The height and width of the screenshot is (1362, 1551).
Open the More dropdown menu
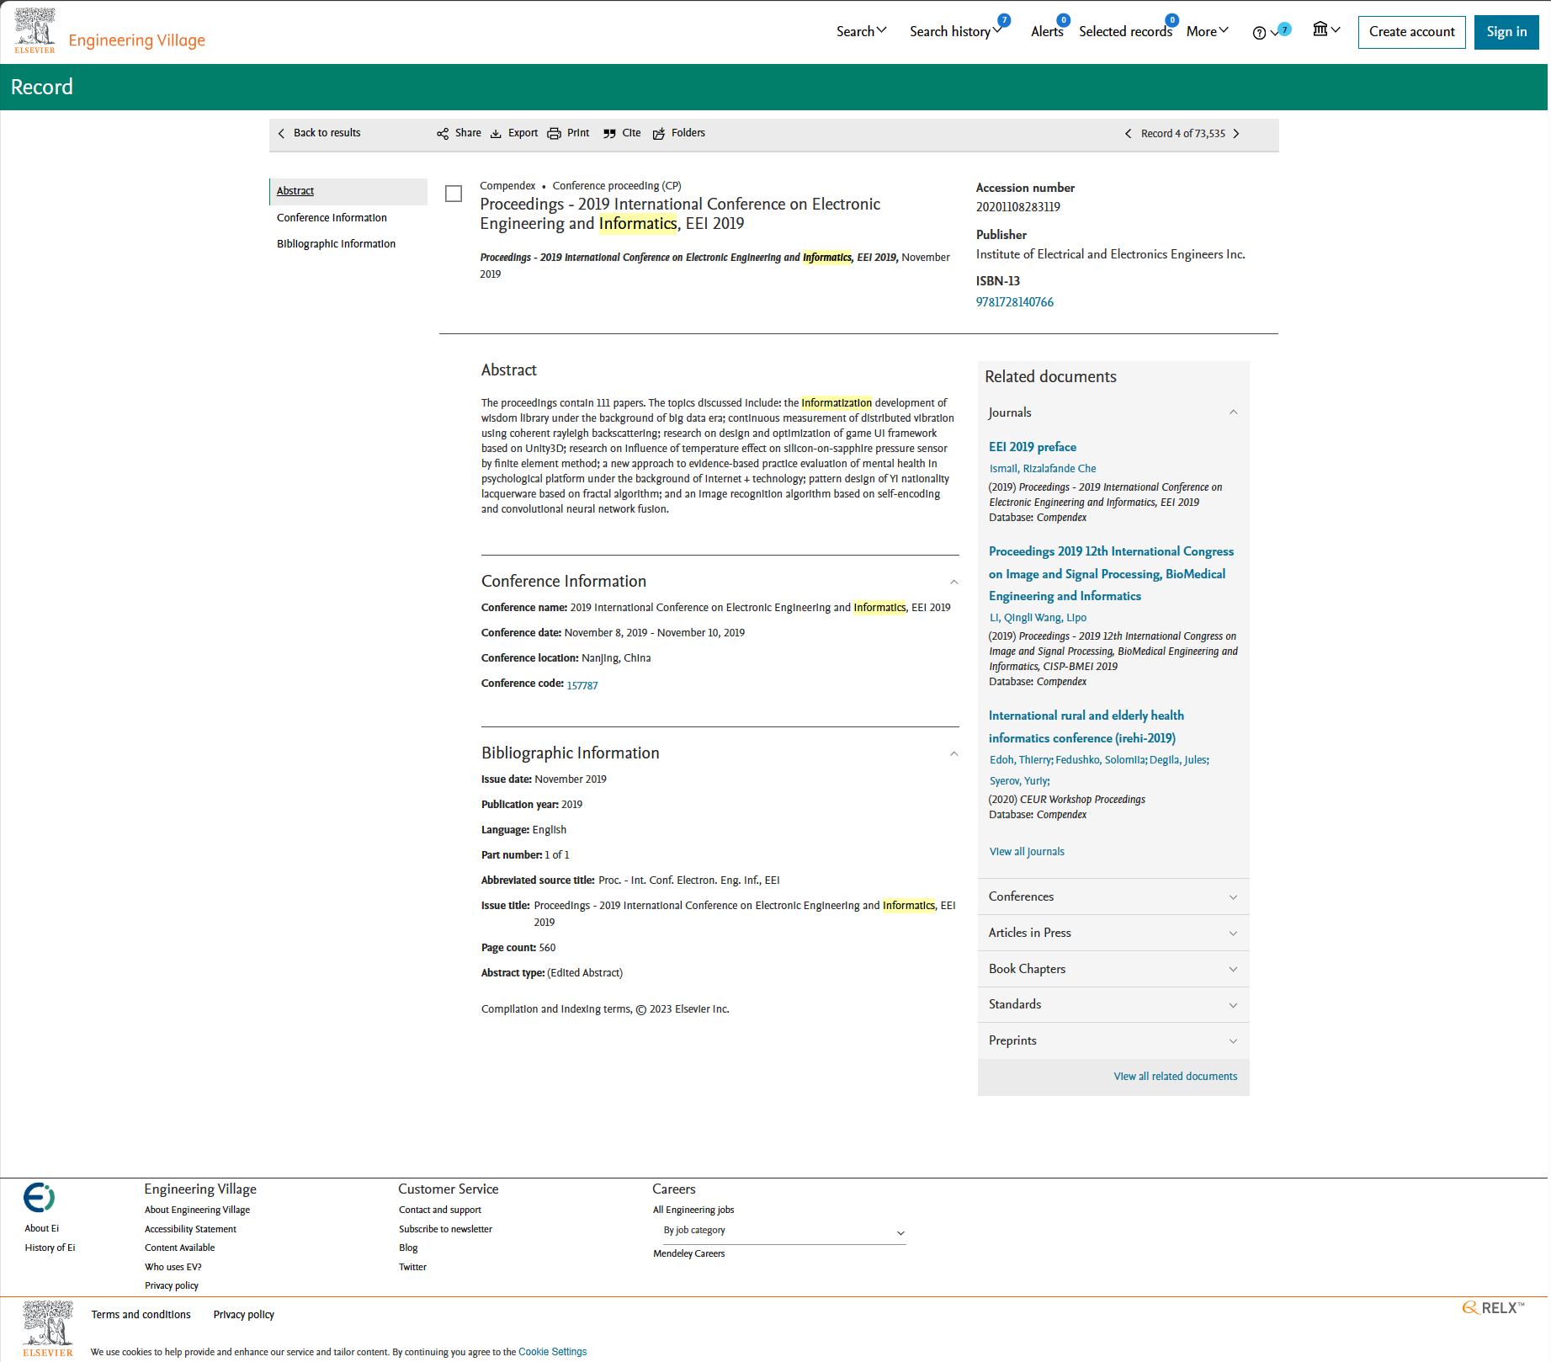[1208, 31]
